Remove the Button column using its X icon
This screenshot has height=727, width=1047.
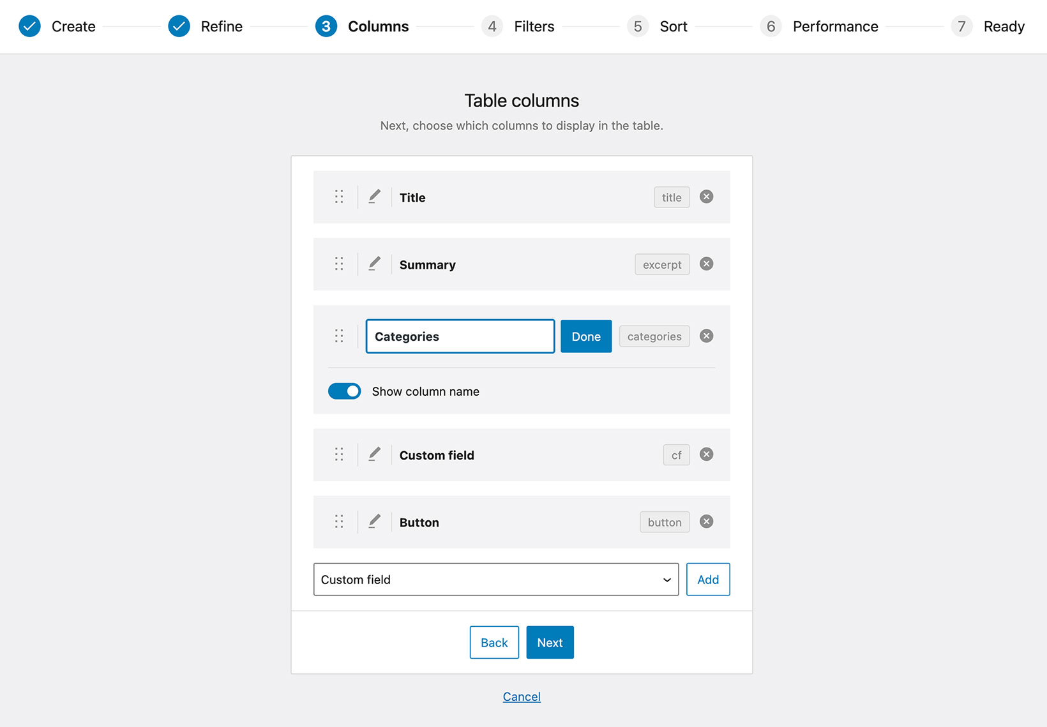(x=706, y=521)
